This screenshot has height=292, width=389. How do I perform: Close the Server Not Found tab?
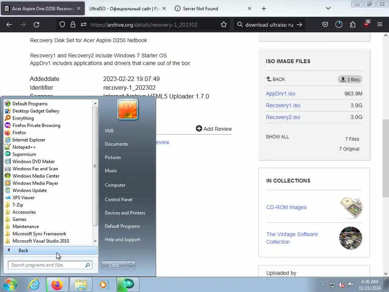coord(250,8)
